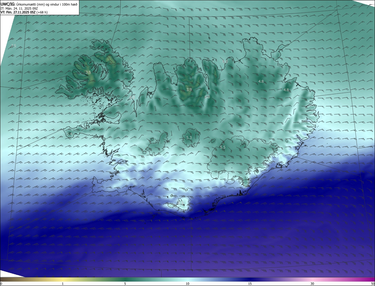Click the 15 tick label on the color scale
The height and width of the screenshot is (286, 375).
[250, 284]
